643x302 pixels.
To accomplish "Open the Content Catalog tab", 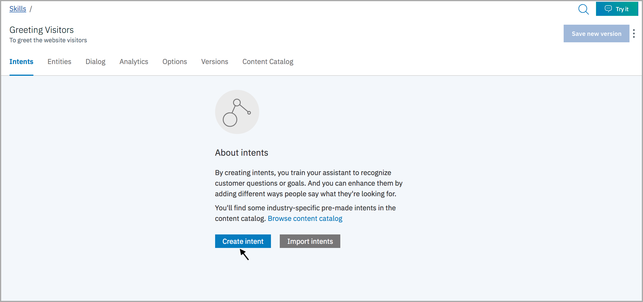I will pyautogui.click(x=267, y=62).
